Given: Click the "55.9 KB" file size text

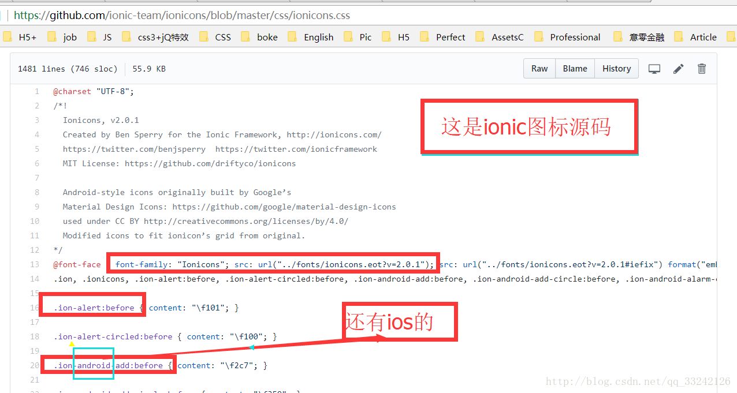Looking at the screenshot, I should coord(149,69).
